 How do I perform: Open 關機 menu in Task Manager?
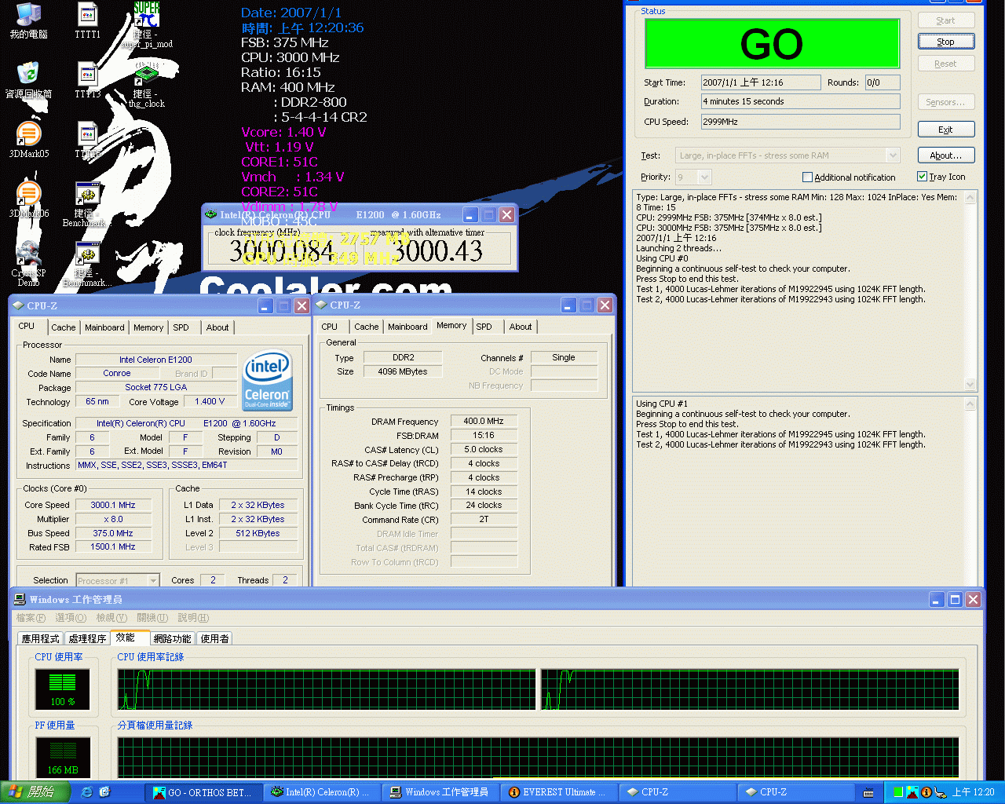[152, 618]
